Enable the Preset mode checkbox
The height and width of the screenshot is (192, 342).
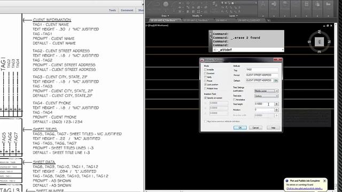205,81
